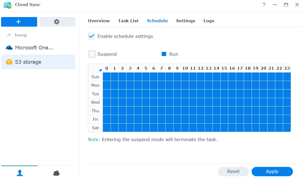Switch to the cloud icon tab at bottom

point(56,173)
